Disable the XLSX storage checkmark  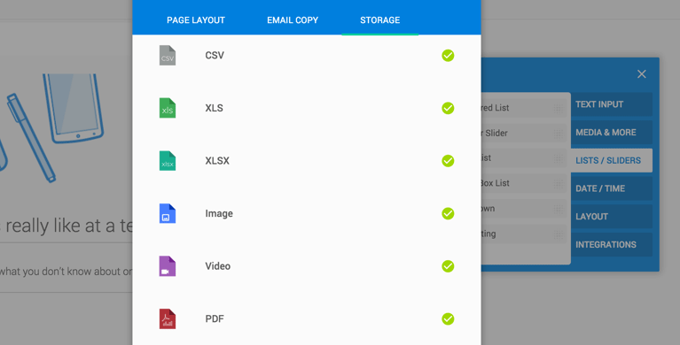tap(448, 161)
